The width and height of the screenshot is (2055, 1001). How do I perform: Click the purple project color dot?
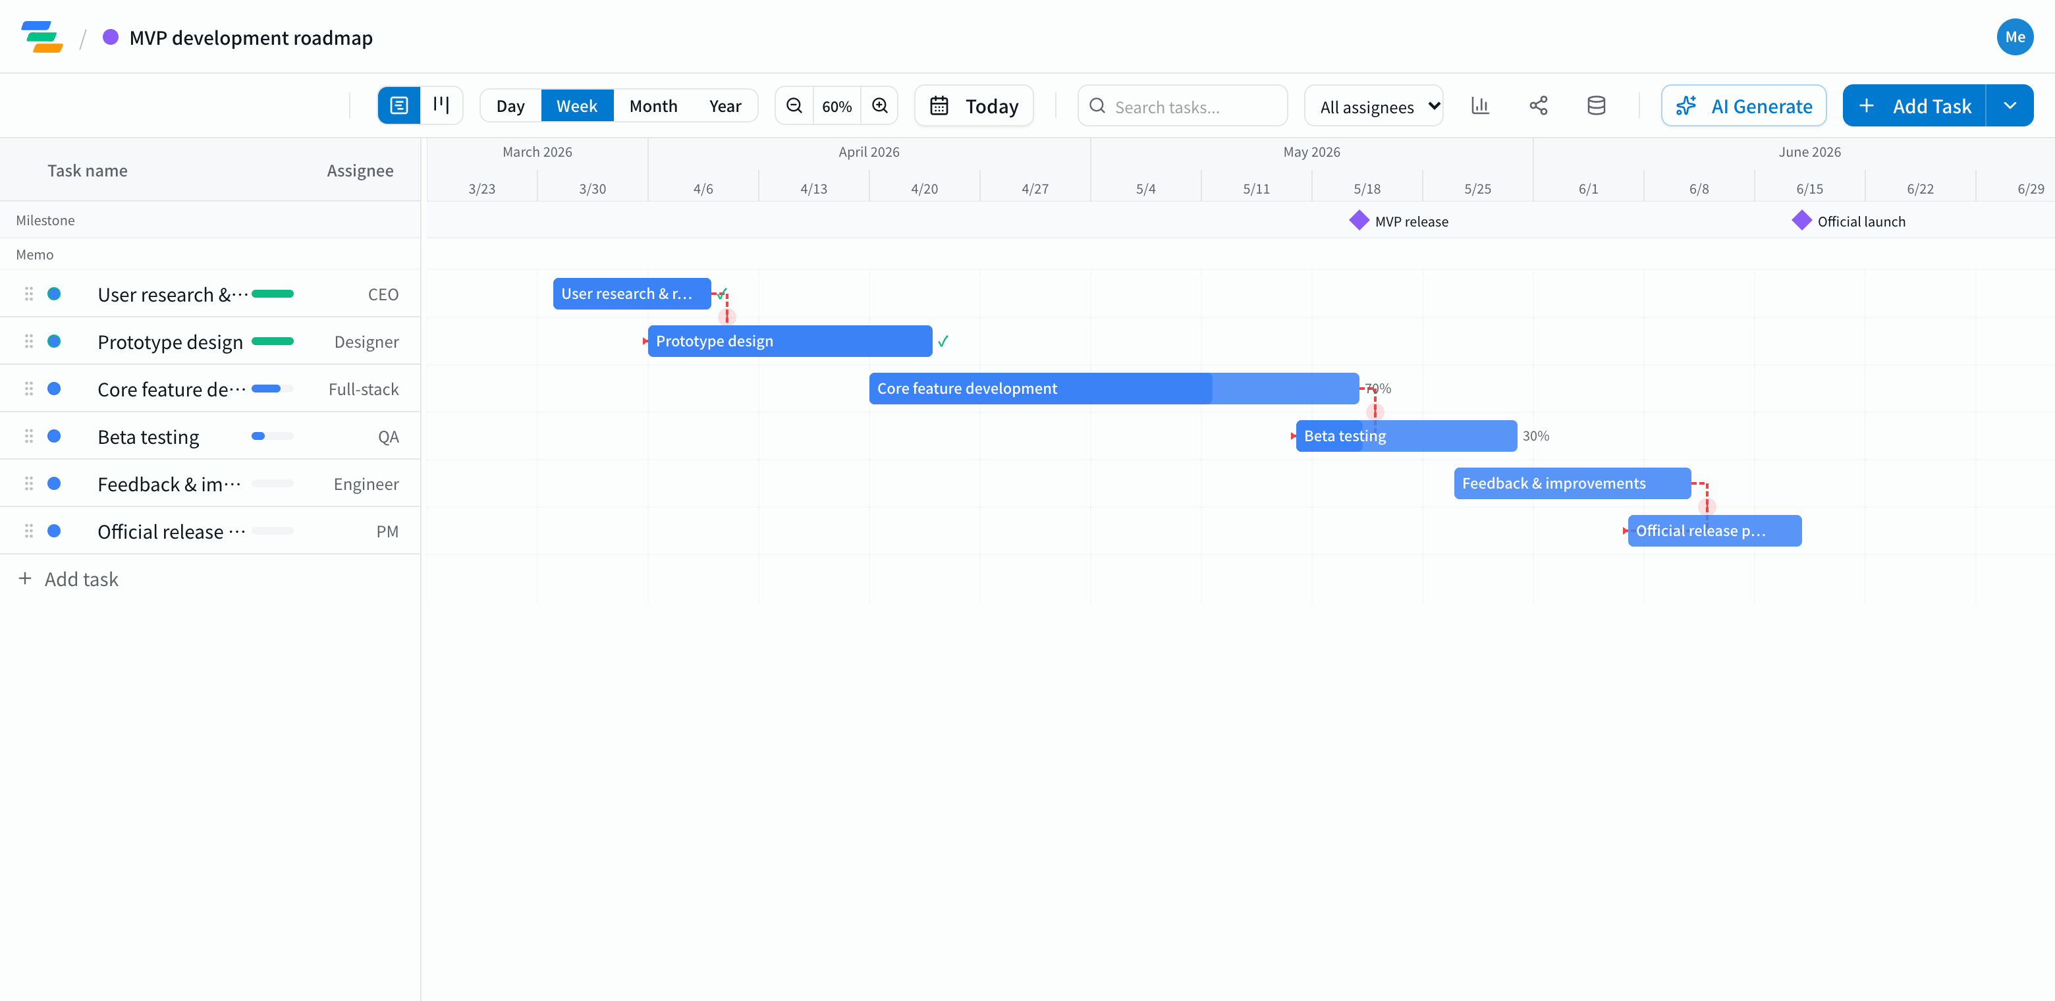pyautogui.click(x=111, y=37)
